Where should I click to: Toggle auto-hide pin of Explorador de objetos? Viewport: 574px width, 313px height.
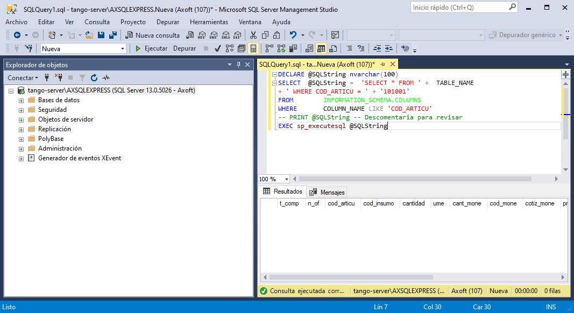pyautogui.click(x=238, y=65)
